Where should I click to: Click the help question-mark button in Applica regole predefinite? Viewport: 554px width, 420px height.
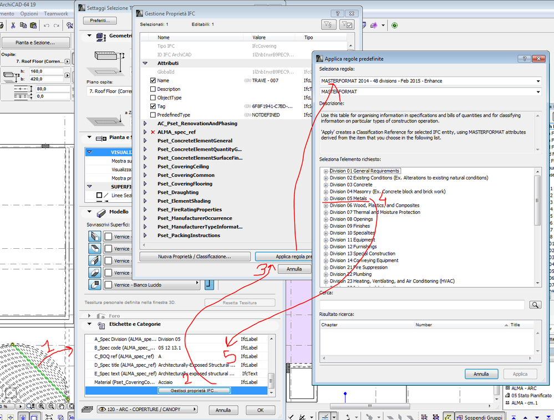click(524, 59)
